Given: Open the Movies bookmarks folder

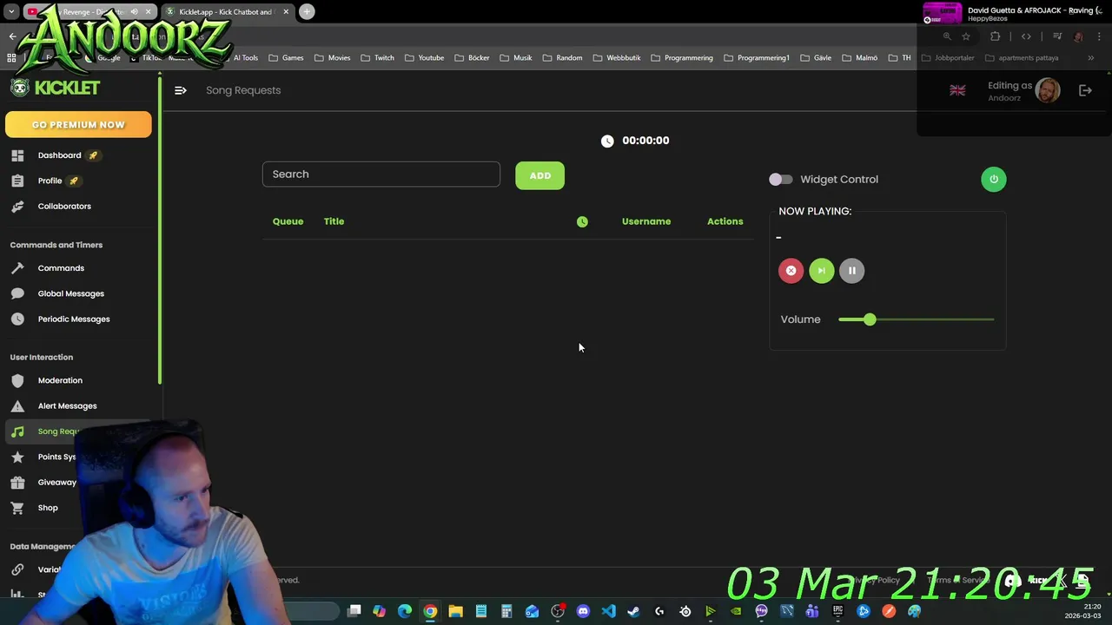Looking at the screenshot, I should tap(332, 58).
